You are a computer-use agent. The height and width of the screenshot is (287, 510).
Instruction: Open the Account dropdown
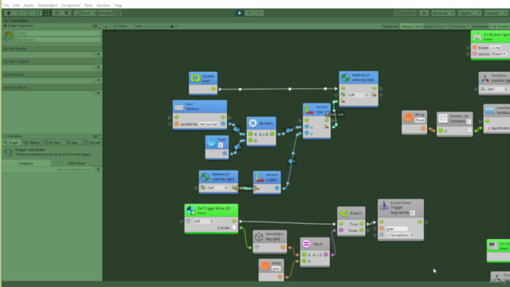(x=443, y=13)
